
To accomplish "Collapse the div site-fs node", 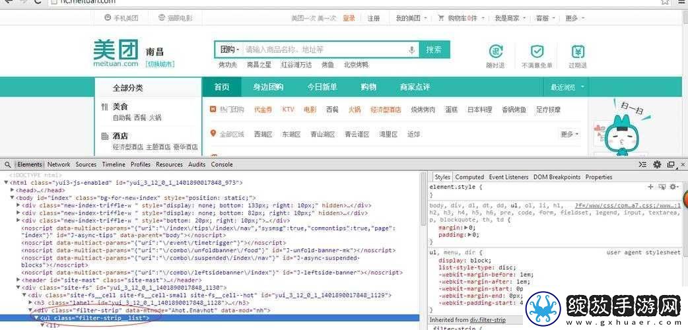I will click(18, 288).
